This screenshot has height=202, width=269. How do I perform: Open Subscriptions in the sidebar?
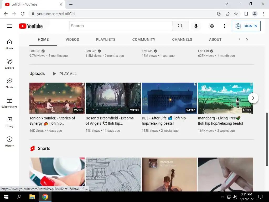coord(9,103)
